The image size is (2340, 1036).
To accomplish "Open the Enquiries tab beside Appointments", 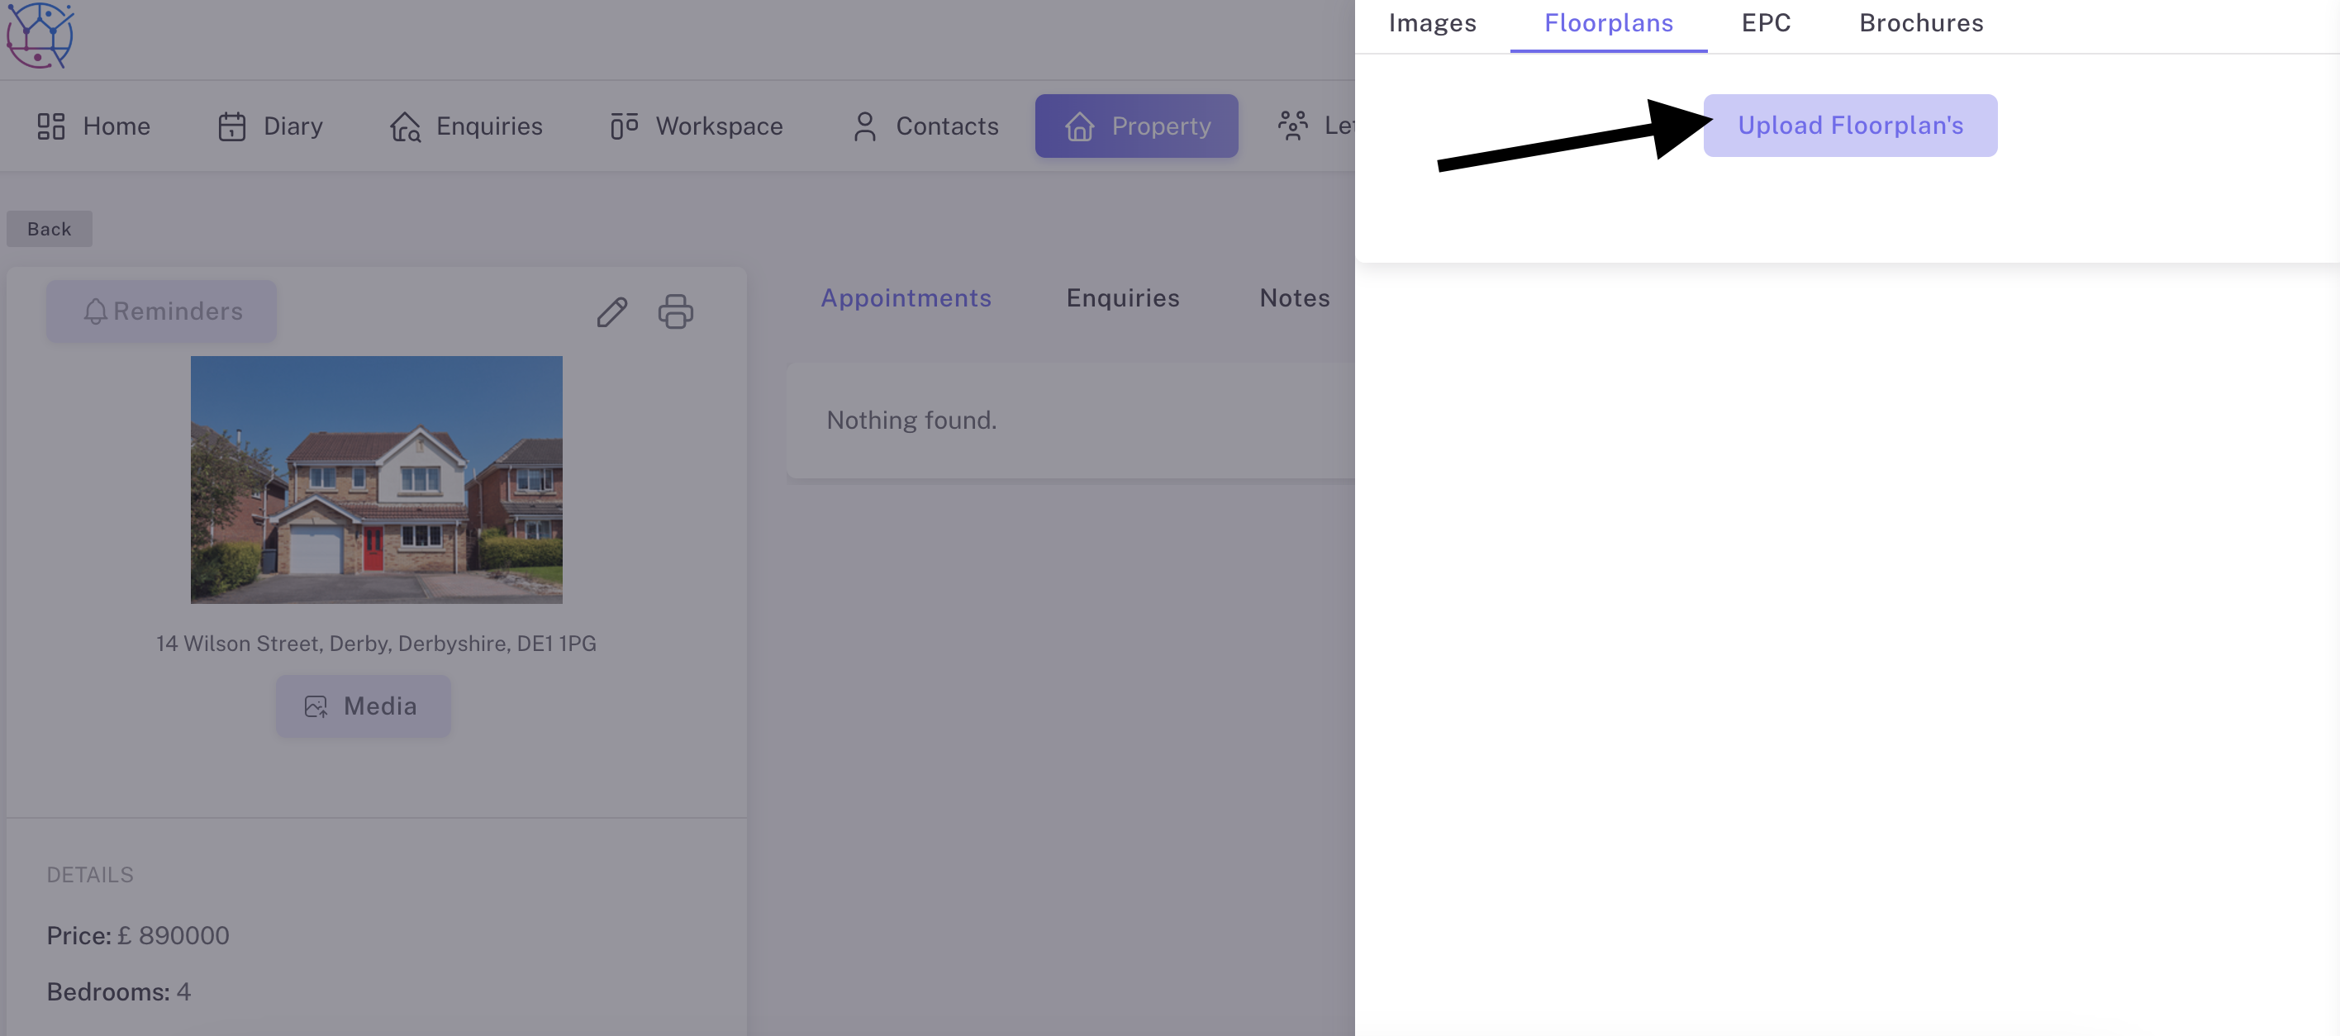I will tap(1123, 297).
